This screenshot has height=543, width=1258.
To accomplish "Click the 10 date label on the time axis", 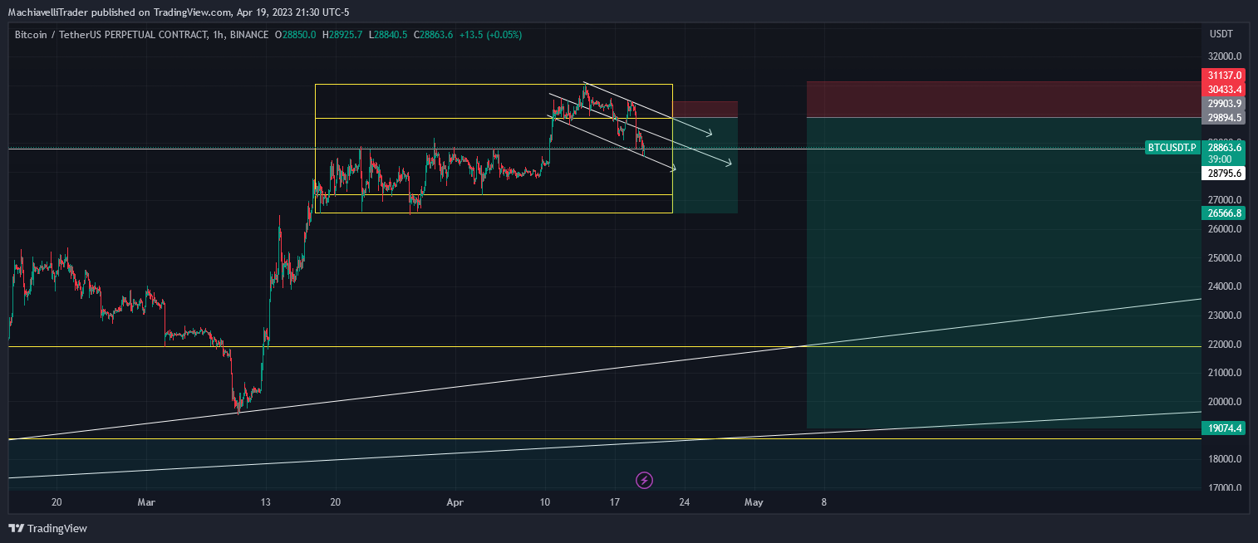I will point(545,502).
